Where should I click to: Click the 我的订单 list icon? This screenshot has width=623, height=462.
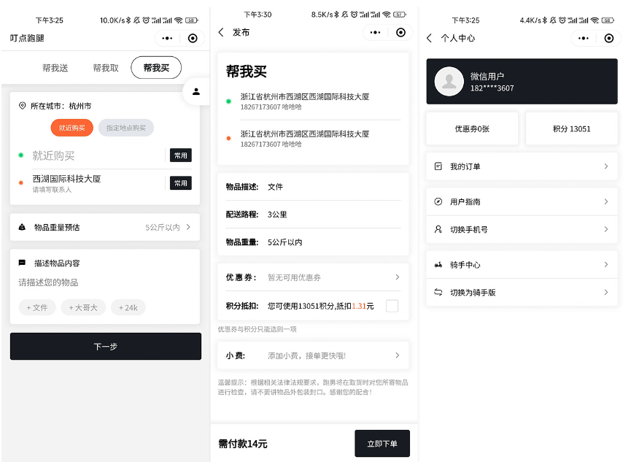pyautogui.click(x=438, y=166)
